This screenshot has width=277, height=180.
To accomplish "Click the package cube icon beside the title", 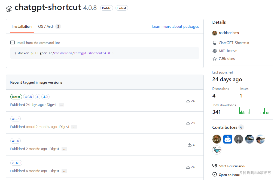I will pyautogui.click(x=9, y=9).
